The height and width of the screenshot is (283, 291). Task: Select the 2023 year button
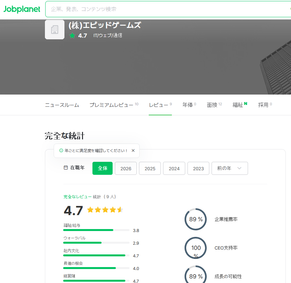click(198, 168)
